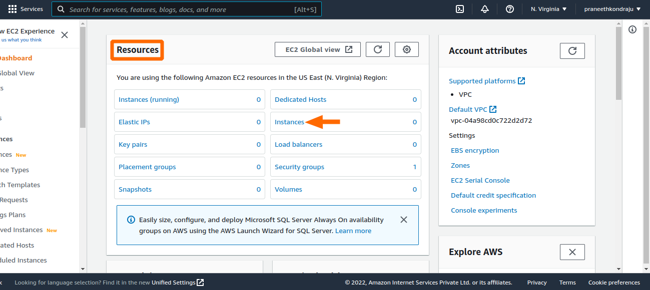This screenshot has height=290, width=650.
Task: Select Global View in the sidebar
Action: (x=17, y=73)
